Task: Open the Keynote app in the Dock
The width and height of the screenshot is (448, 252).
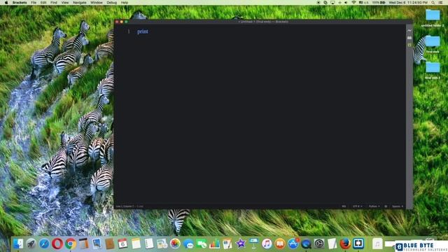Action: click(253, 244)
